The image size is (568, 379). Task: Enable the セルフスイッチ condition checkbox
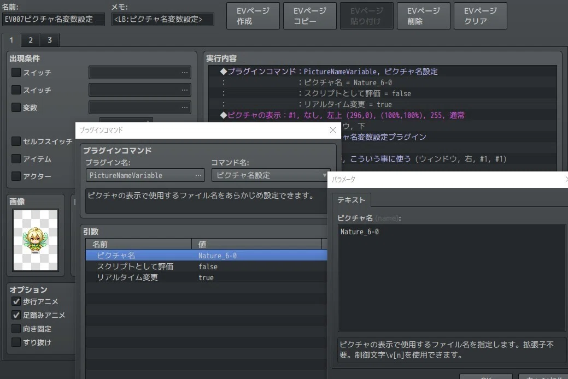coord(16,141)
